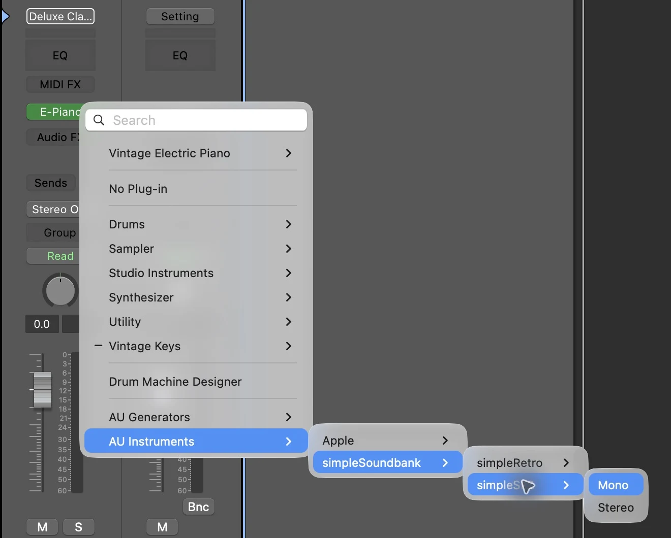Expand the Sampler instrument category
Image resolution: width=671 pixels, height=538 pixels.
[196, 249]
